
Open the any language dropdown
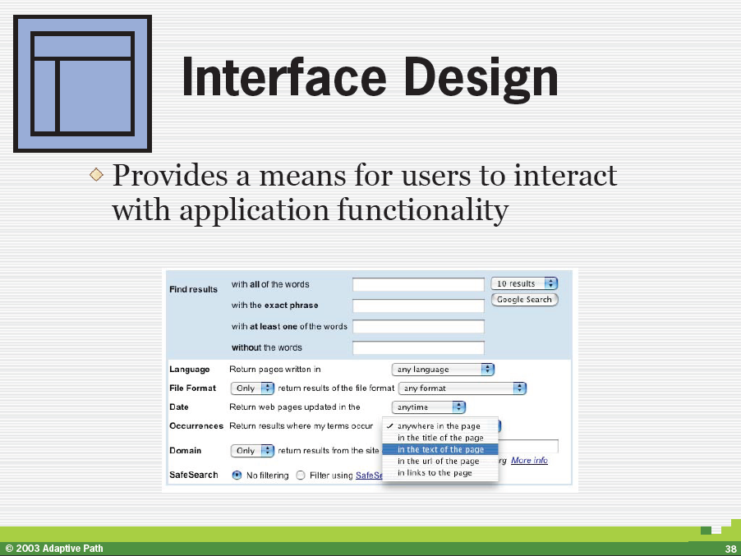[443, 370]
